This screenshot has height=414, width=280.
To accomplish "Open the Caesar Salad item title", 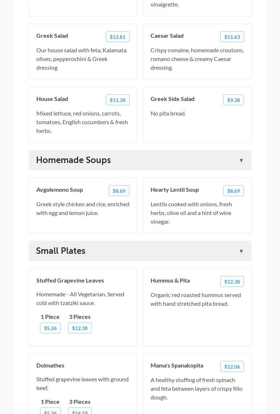I will click(167, 36).
